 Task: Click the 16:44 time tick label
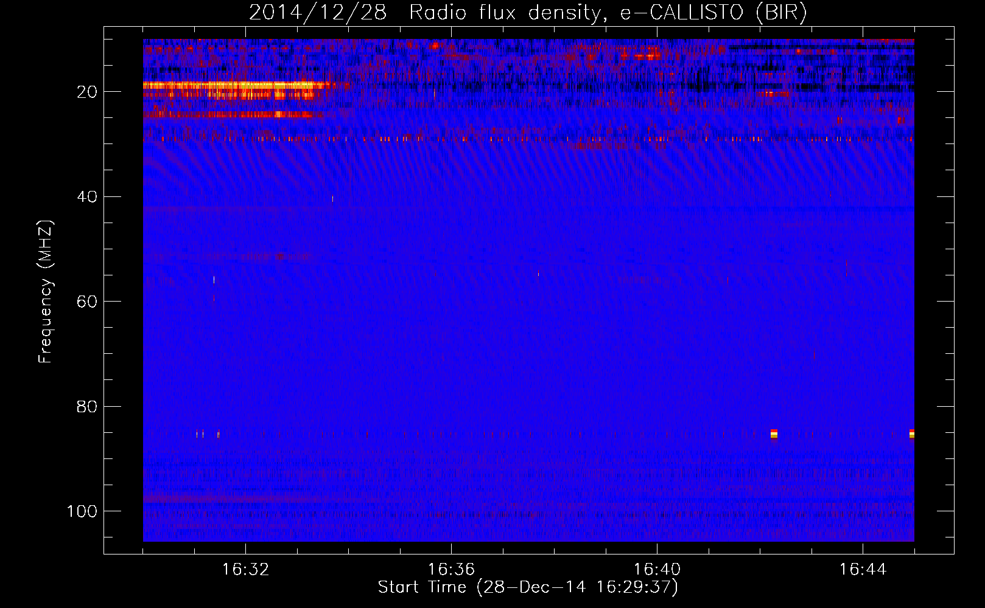coord(863,570)
